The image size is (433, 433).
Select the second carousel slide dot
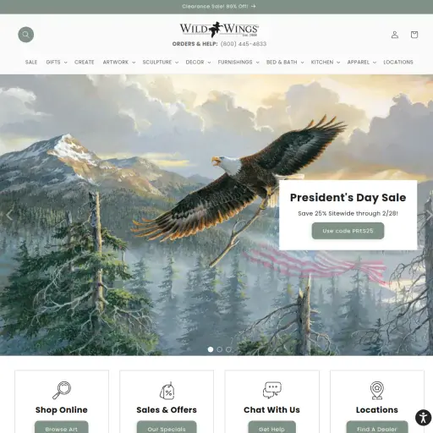click(219, 349)
